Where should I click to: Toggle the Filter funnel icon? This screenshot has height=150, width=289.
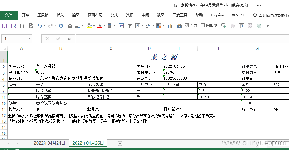[x=130, y=26]
